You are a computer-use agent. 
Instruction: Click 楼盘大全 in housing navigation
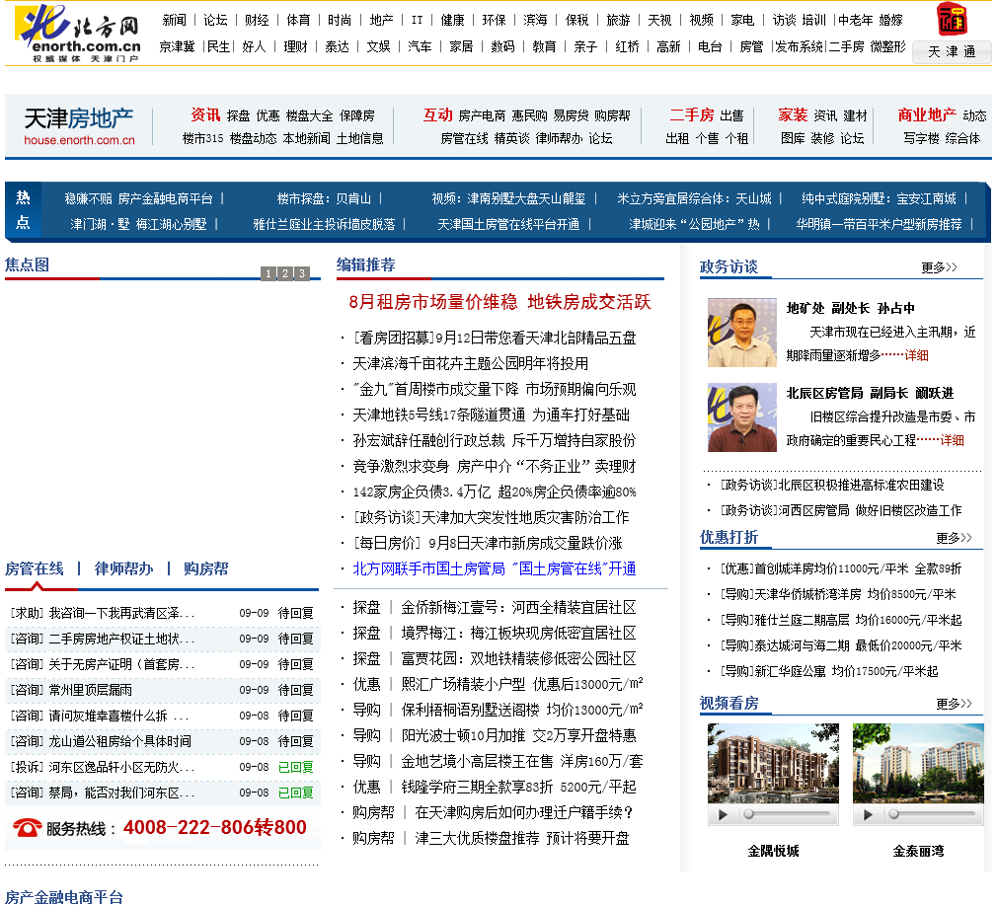[x=309, y=115]
